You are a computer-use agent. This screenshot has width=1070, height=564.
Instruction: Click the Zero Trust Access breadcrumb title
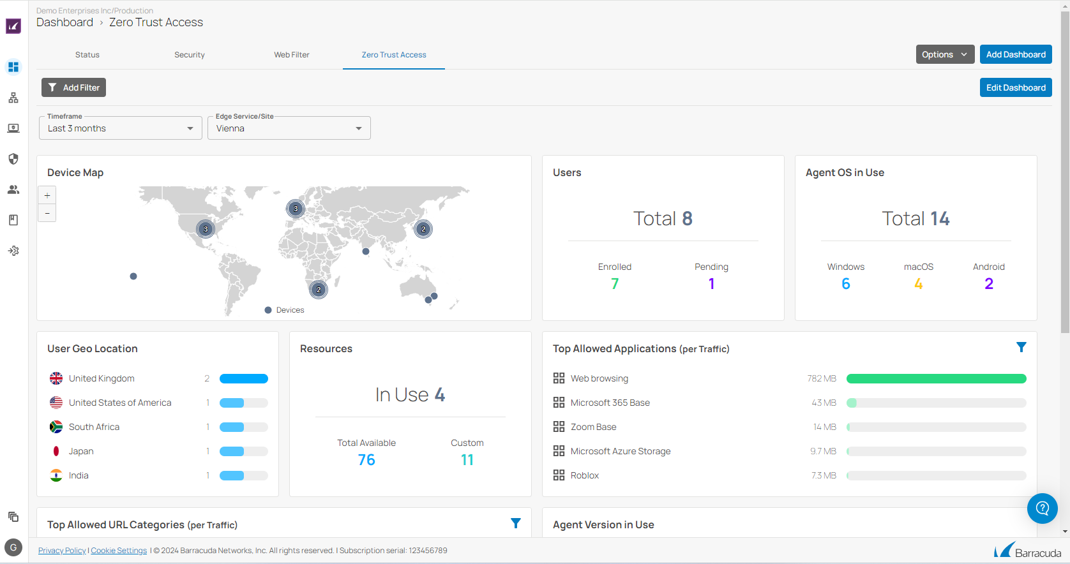click(156, 22)
